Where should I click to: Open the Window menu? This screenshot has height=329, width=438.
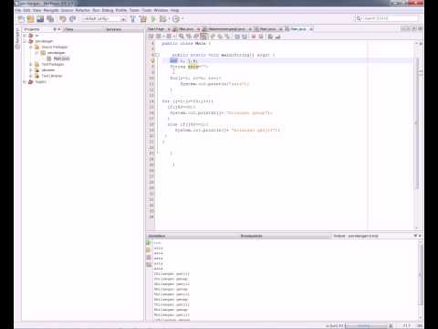161,10
